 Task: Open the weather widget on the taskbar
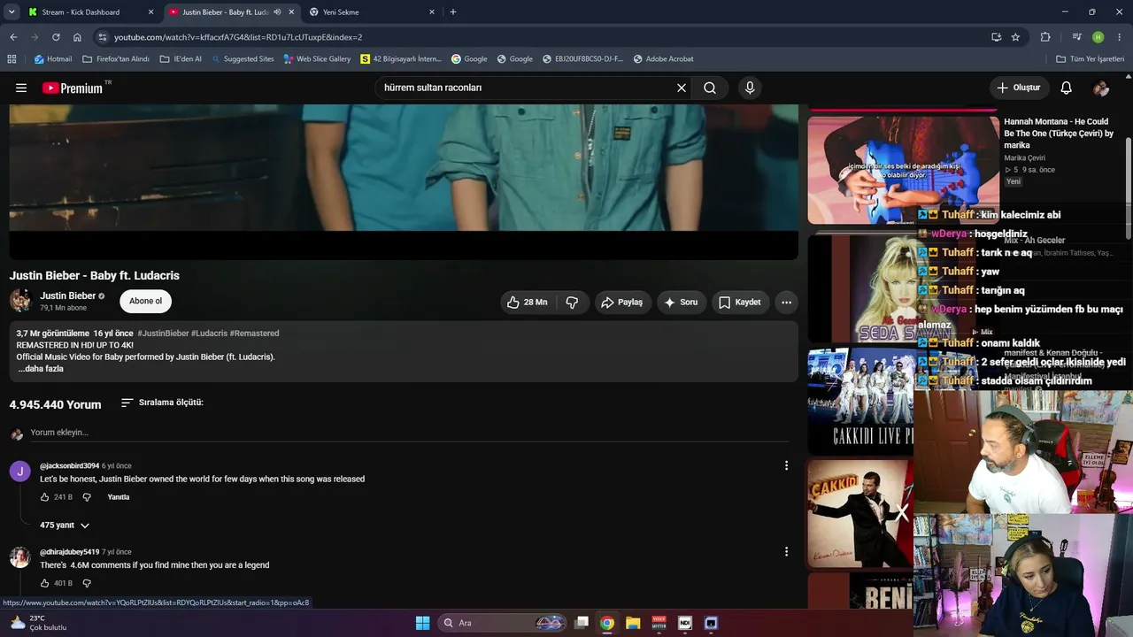(x=37, y=623)
